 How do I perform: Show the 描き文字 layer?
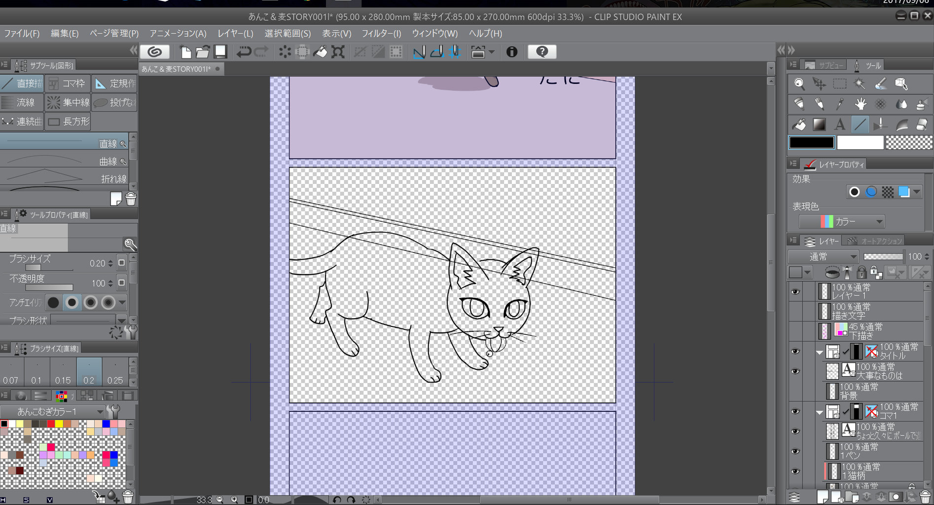(x=795, y=311)
